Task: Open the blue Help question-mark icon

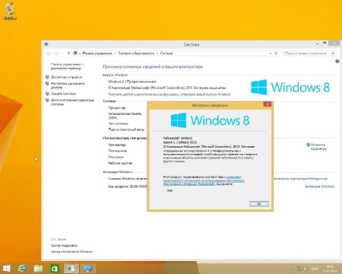Action: point(337,61)
